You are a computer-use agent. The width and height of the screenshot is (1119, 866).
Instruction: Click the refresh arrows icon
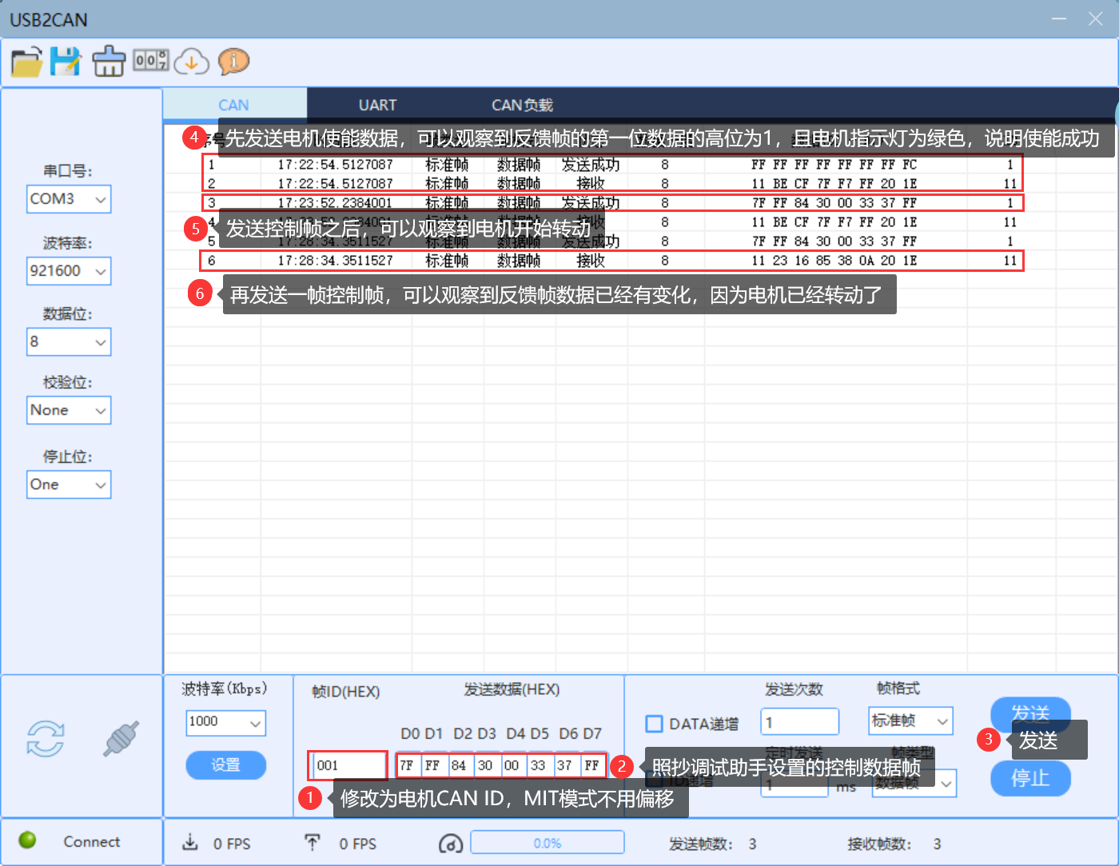pos(46,738)
